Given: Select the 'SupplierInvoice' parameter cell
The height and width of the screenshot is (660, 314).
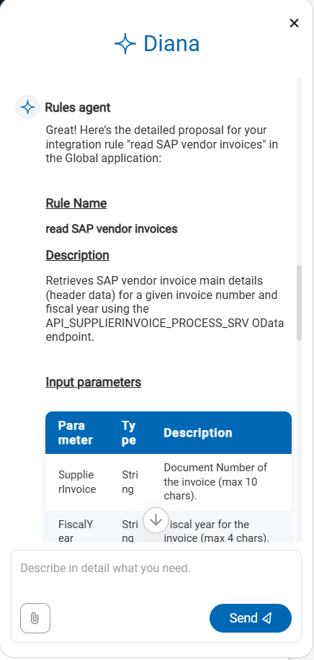Looking at the screenshot, I should [77, 482].
